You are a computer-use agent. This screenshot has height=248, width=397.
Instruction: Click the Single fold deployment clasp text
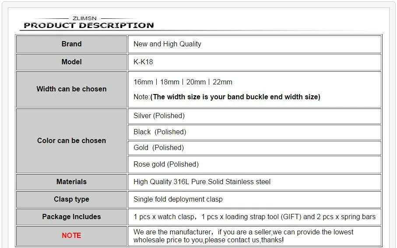point(178,199)
